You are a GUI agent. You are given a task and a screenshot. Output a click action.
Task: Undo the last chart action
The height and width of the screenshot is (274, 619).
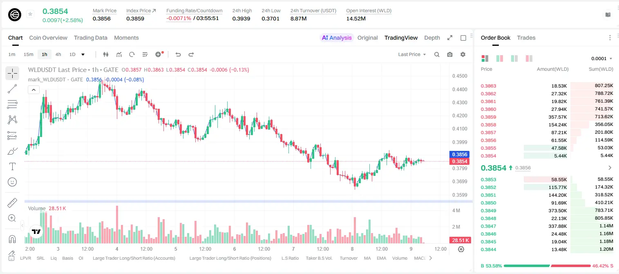pyautogui.click(x=178, y=54)
